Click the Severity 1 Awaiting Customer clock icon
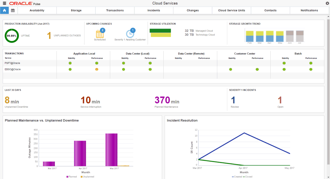330x179 pixels. click(x=130, y=34)
